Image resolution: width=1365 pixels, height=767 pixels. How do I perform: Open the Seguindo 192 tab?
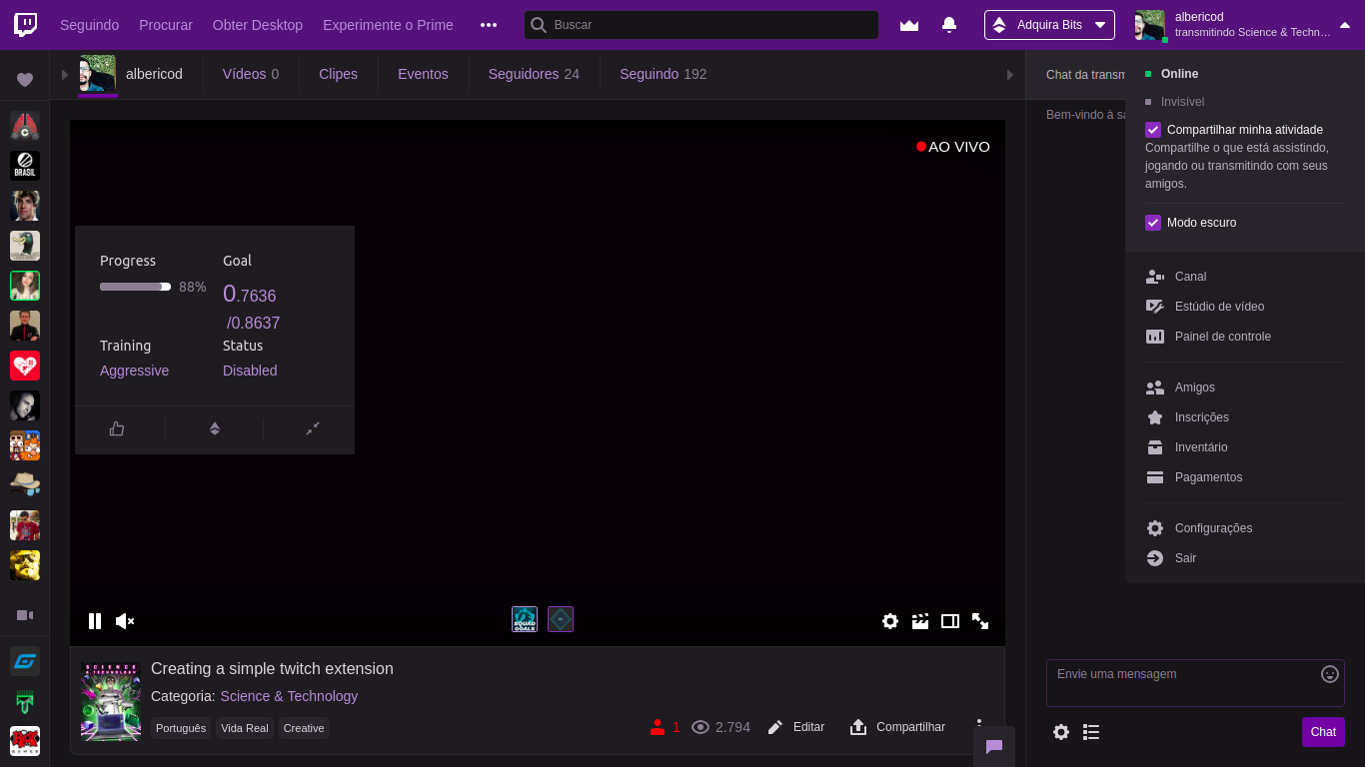[663, 74]
